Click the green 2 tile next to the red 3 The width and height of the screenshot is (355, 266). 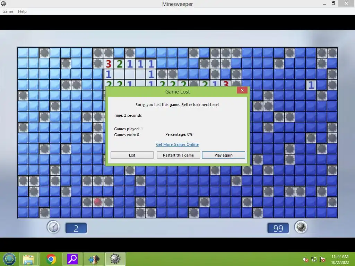click(119, 64)
